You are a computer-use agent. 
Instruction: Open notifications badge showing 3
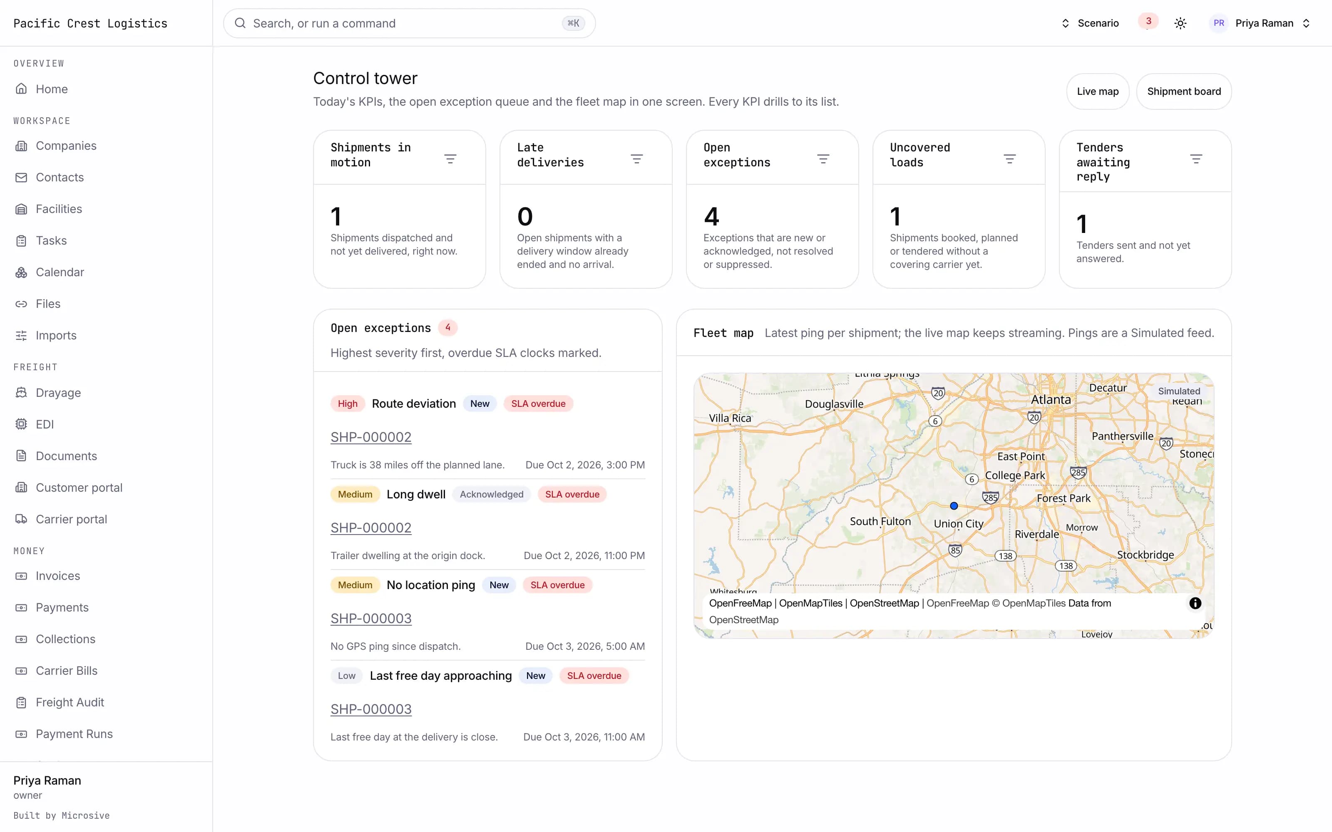(x=1148, y=22)
